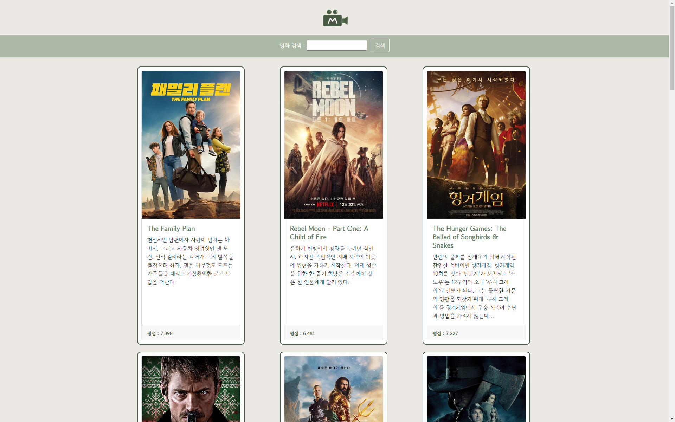Open the Rebel Moon poster image
Screen dimensions: 675x422
(333, 145)
